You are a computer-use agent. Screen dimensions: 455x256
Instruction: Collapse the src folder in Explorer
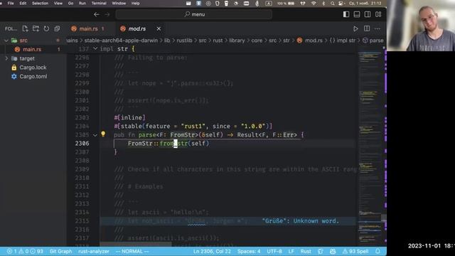(x=6, y=41)
